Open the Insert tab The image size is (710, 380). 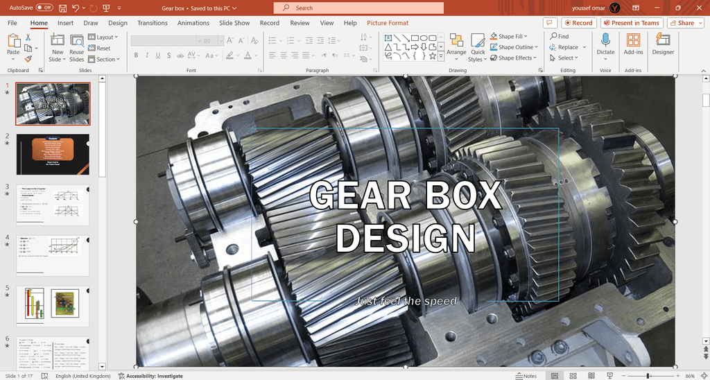pyautogui.click(x=65, y=23)
